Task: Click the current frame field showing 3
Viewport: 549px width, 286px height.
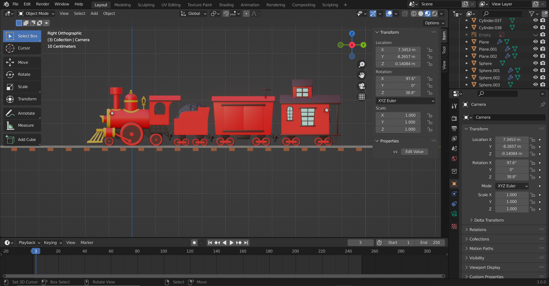Action: (x=360, y=243)
